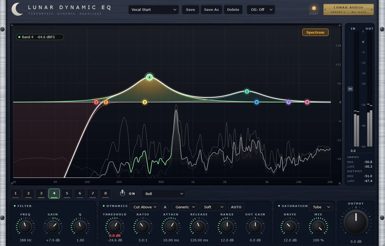The width and height of the screenshot is (385, 246).
Task: Click the Band 4 -64.6 dBFS readout
Action: [40, 37]
